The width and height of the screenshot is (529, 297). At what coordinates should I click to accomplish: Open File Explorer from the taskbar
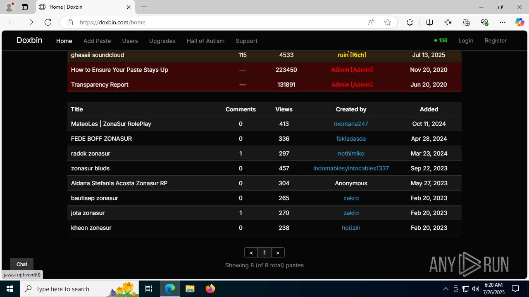190,289
